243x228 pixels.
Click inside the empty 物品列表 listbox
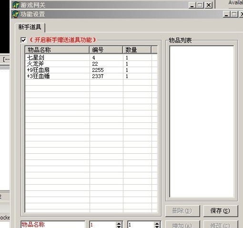click(x=202, y=121)
